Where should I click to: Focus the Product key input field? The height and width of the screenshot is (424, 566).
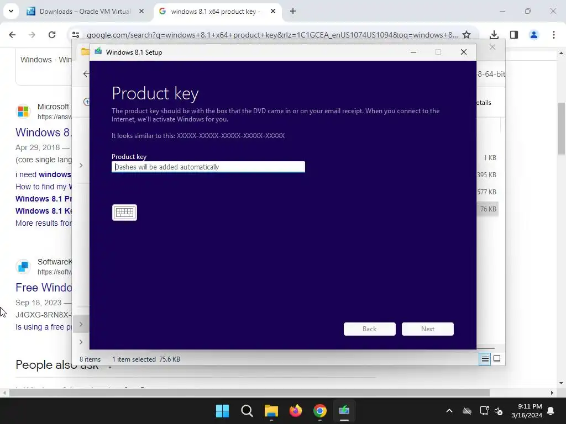208,167
